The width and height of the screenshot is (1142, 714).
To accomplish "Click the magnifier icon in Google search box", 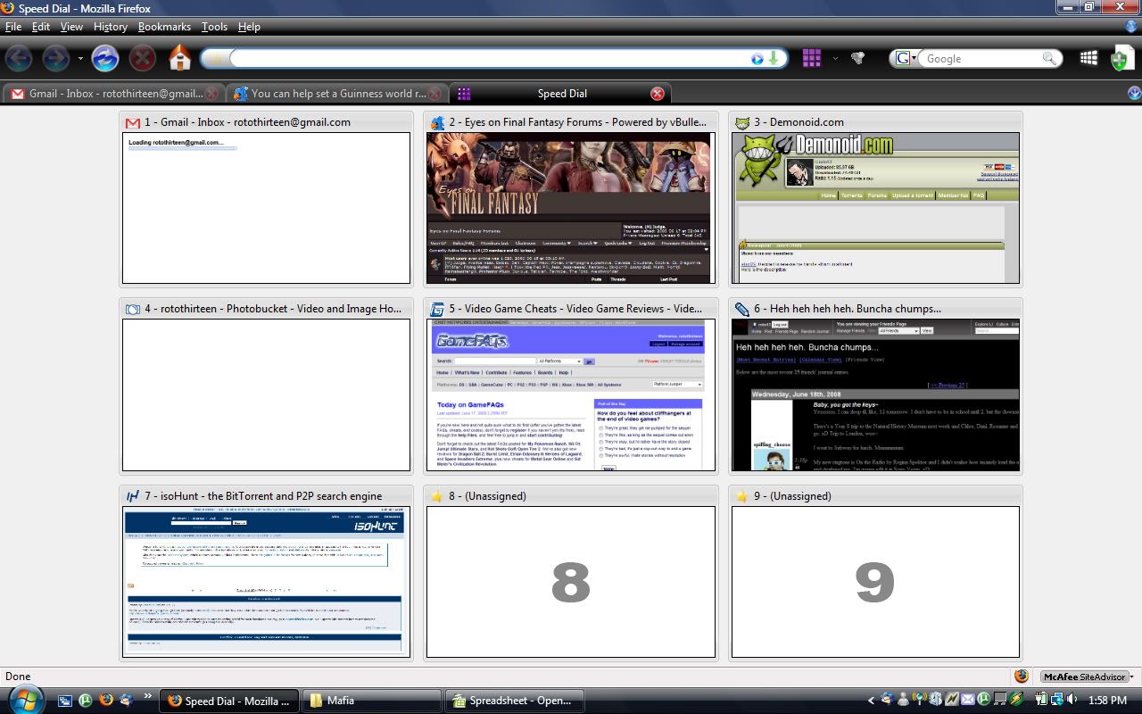I will click(1049, 59).
